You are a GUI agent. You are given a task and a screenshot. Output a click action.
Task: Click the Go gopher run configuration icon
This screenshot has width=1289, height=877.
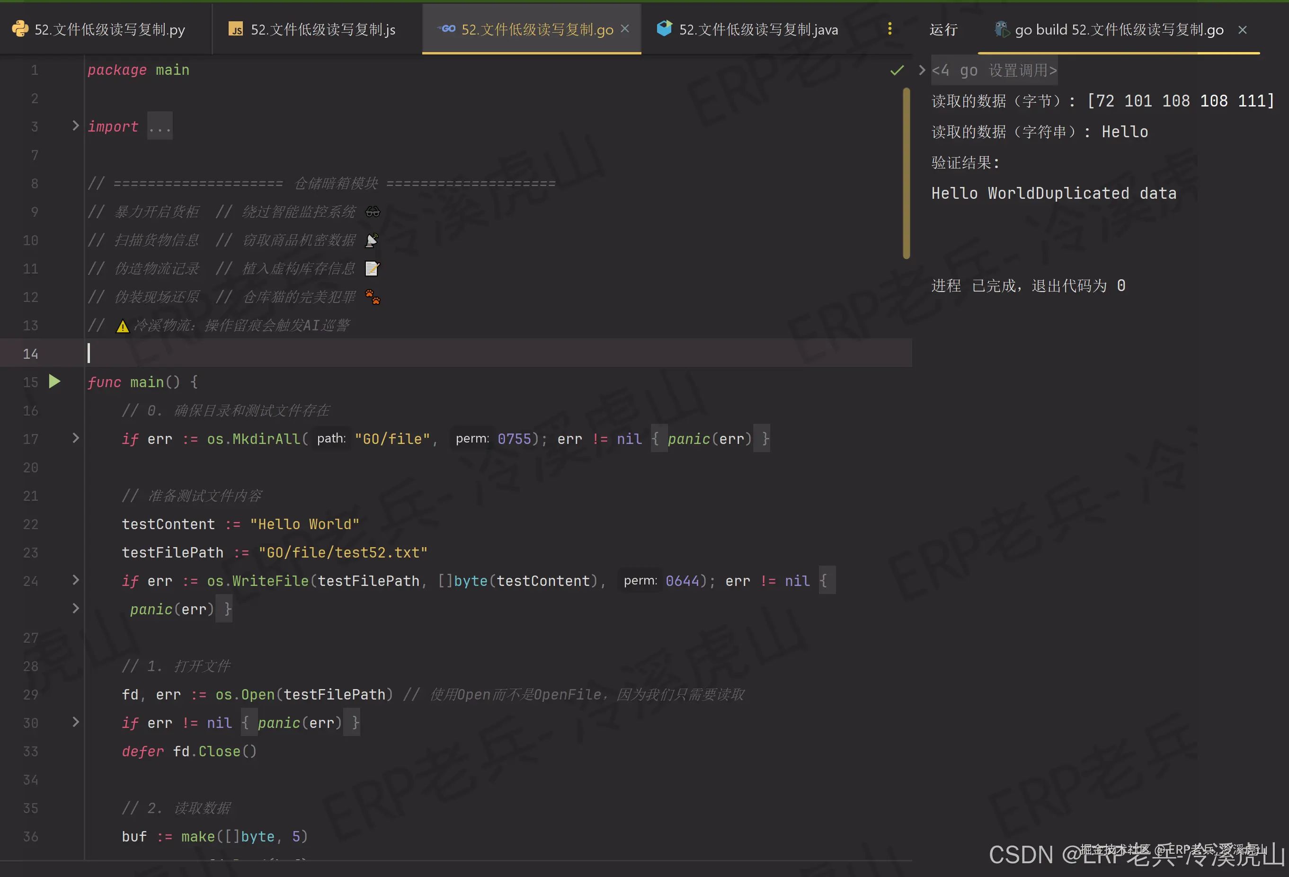(1001, 29)
